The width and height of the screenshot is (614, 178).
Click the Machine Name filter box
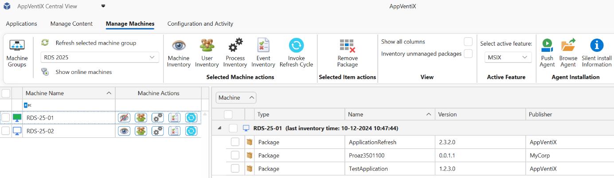tap(69, 105)
